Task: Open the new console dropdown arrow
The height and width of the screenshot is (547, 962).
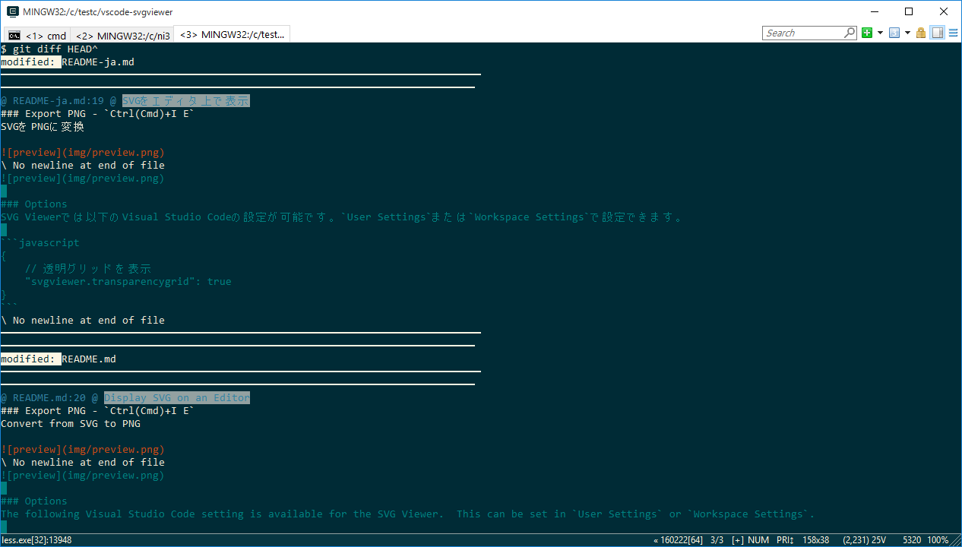Action: pyautogui.click(x=880, y=33)
